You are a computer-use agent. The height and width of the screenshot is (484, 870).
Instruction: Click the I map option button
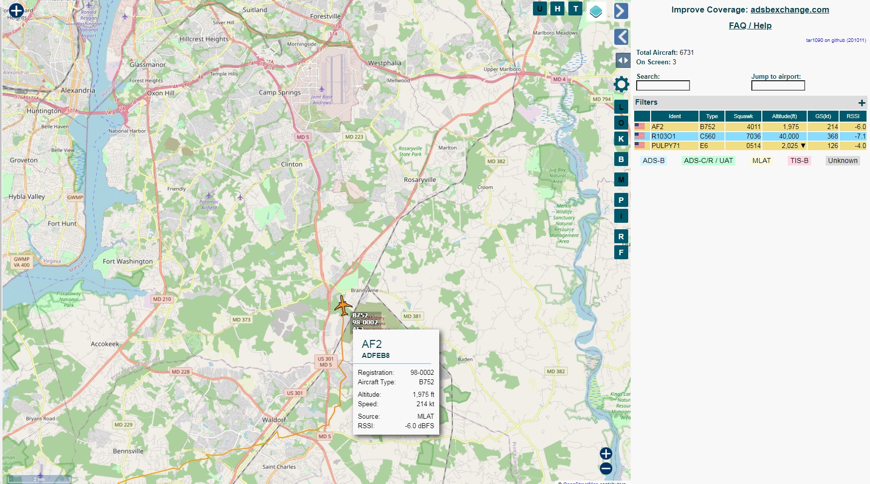point(621,216)
